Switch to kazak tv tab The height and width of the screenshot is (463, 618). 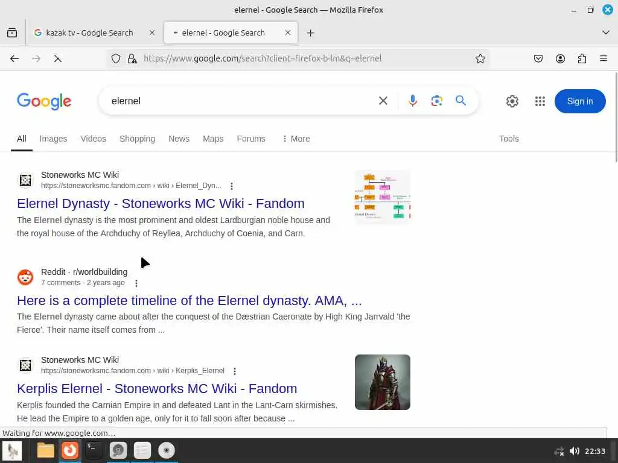94,33
